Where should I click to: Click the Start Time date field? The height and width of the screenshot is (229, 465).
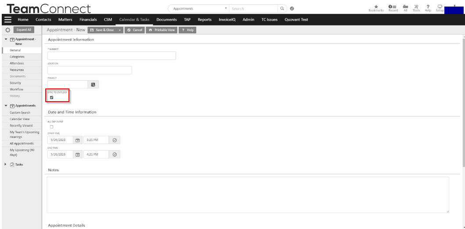click(60, 140)
